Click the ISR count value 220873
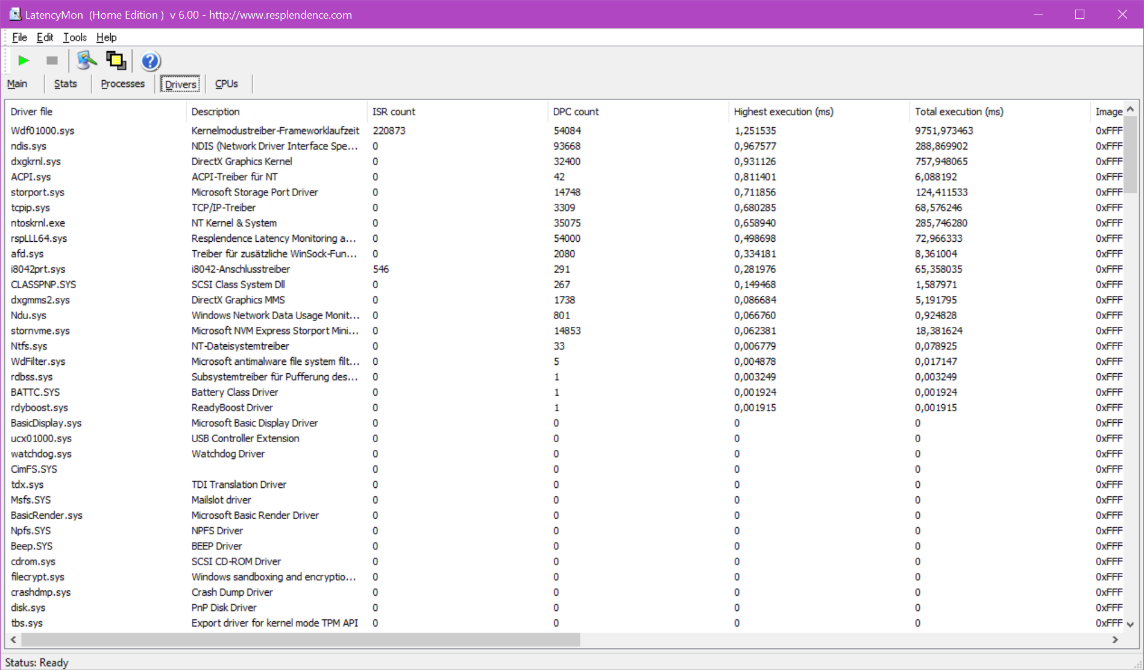This screenshot has height=670, width=1144. point(389,130)
